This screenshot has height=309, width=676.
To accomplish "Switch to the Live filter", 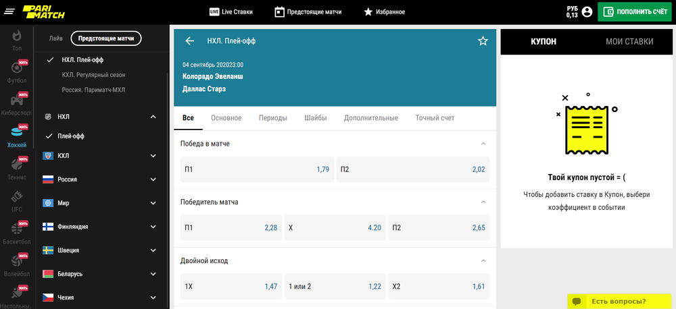I will point(56,38).
